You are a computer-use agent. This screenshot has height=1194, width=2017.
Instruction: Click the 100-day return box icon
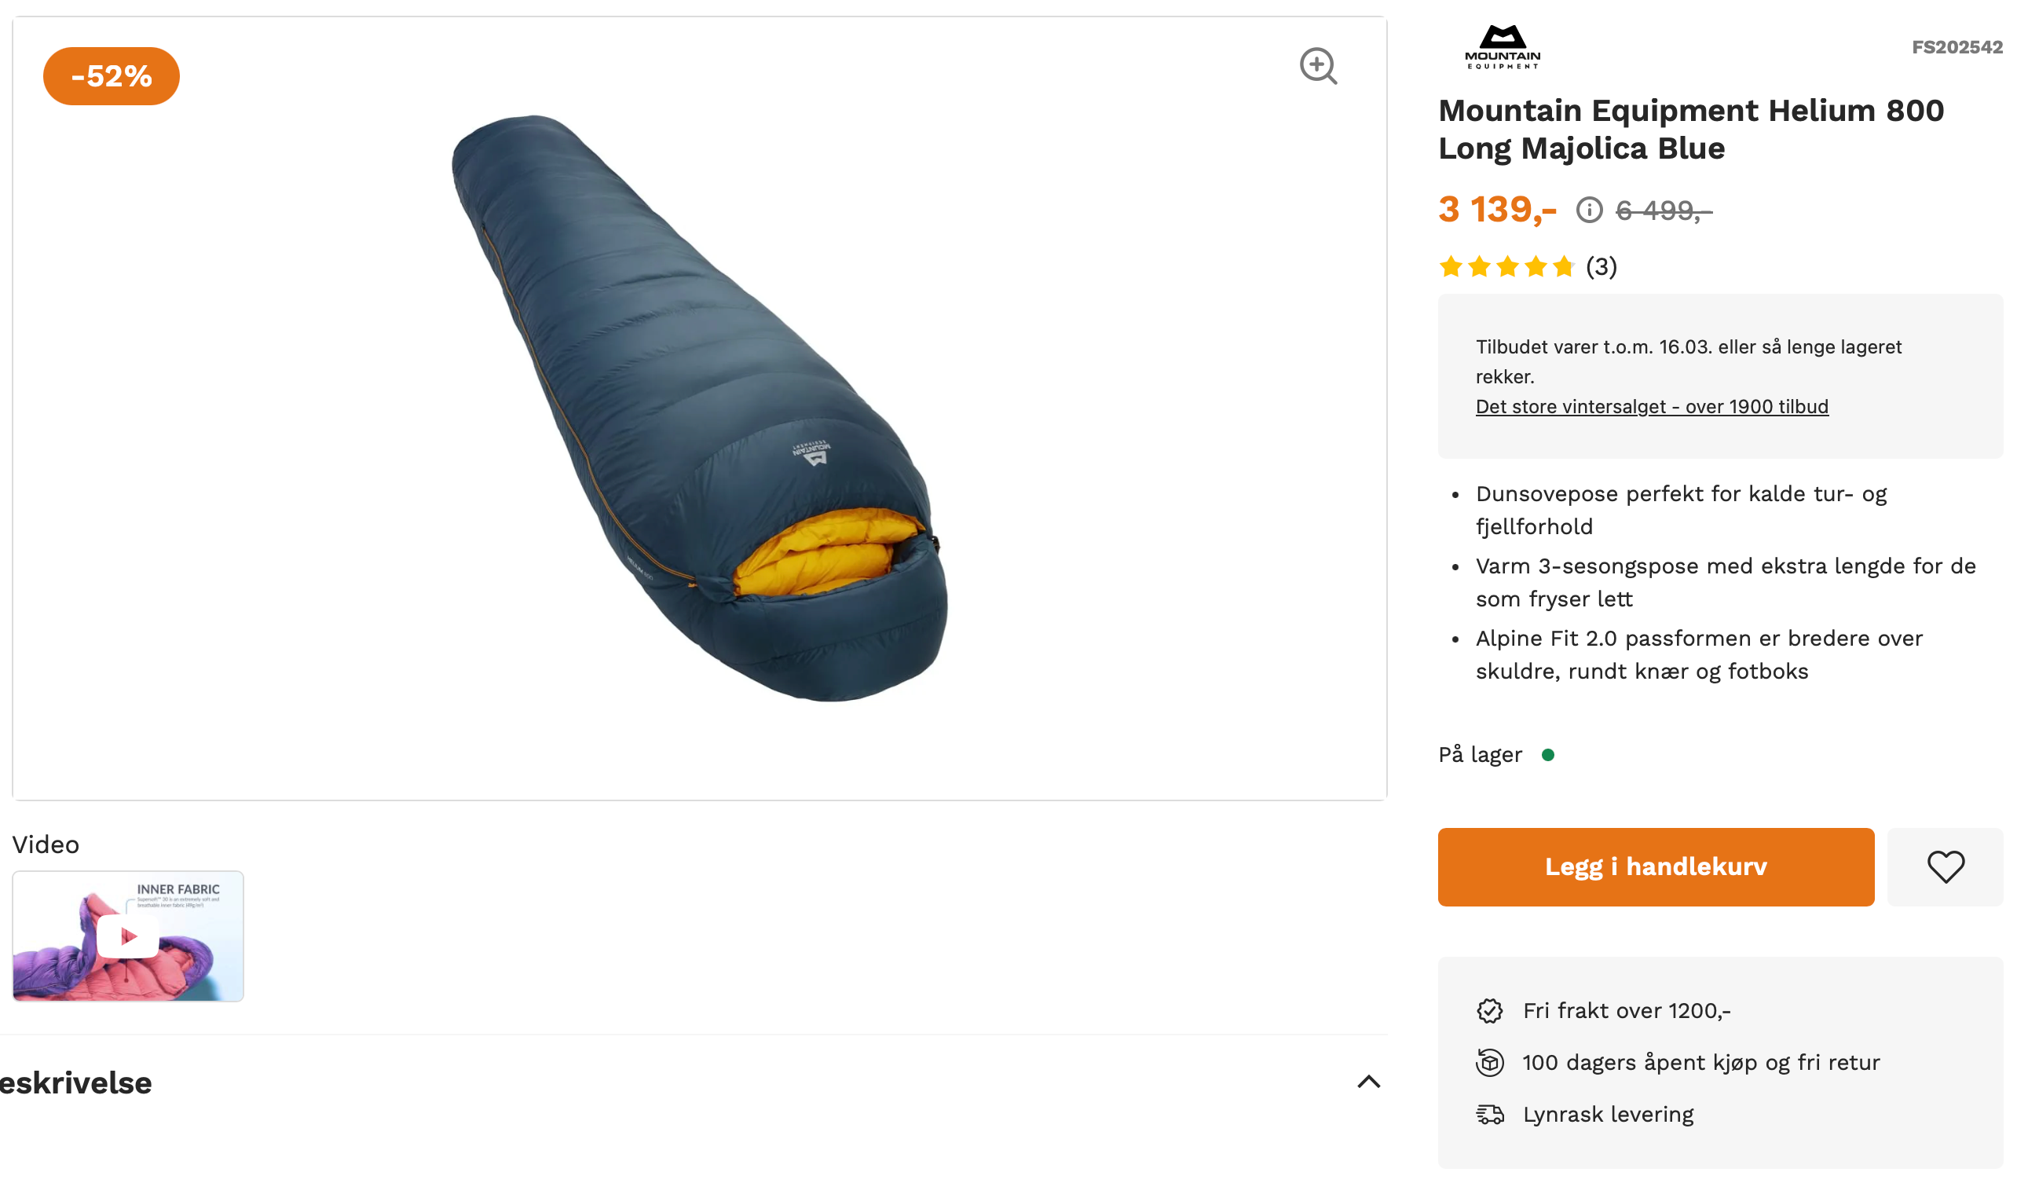pos(1489,1063)
